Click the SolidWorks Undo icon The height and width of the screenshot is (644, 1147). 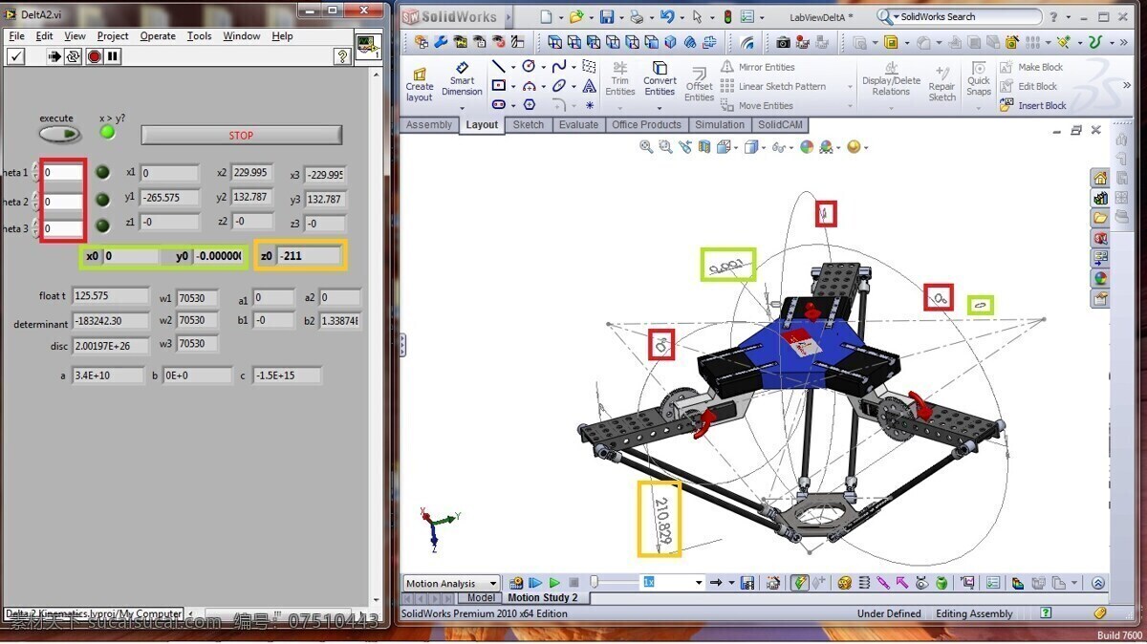point(666,17)
